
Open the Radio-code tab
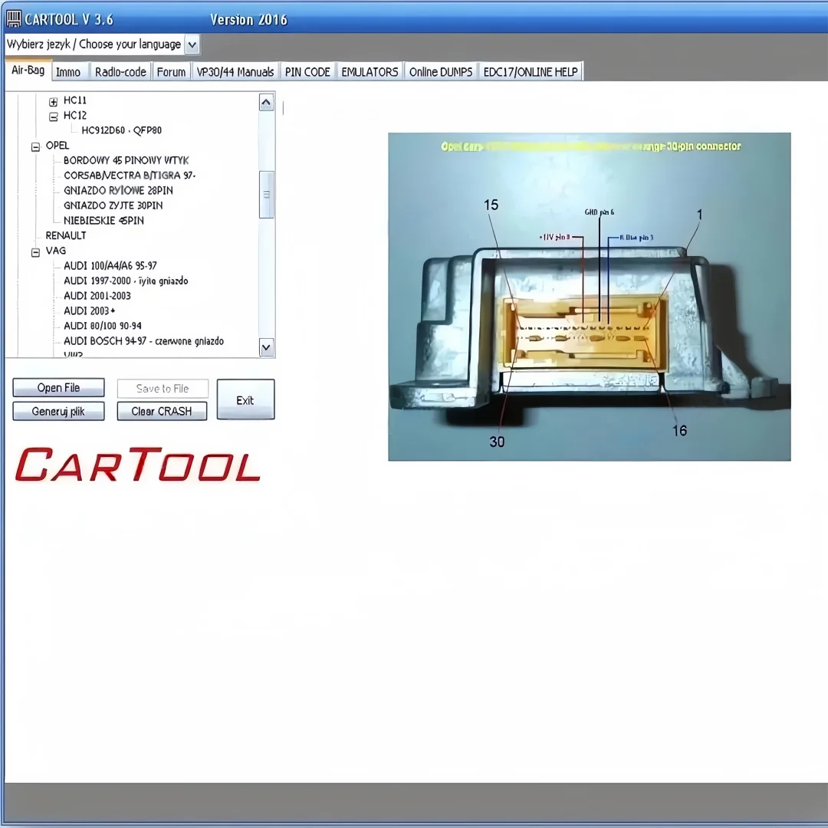click(x=120, y=72)
